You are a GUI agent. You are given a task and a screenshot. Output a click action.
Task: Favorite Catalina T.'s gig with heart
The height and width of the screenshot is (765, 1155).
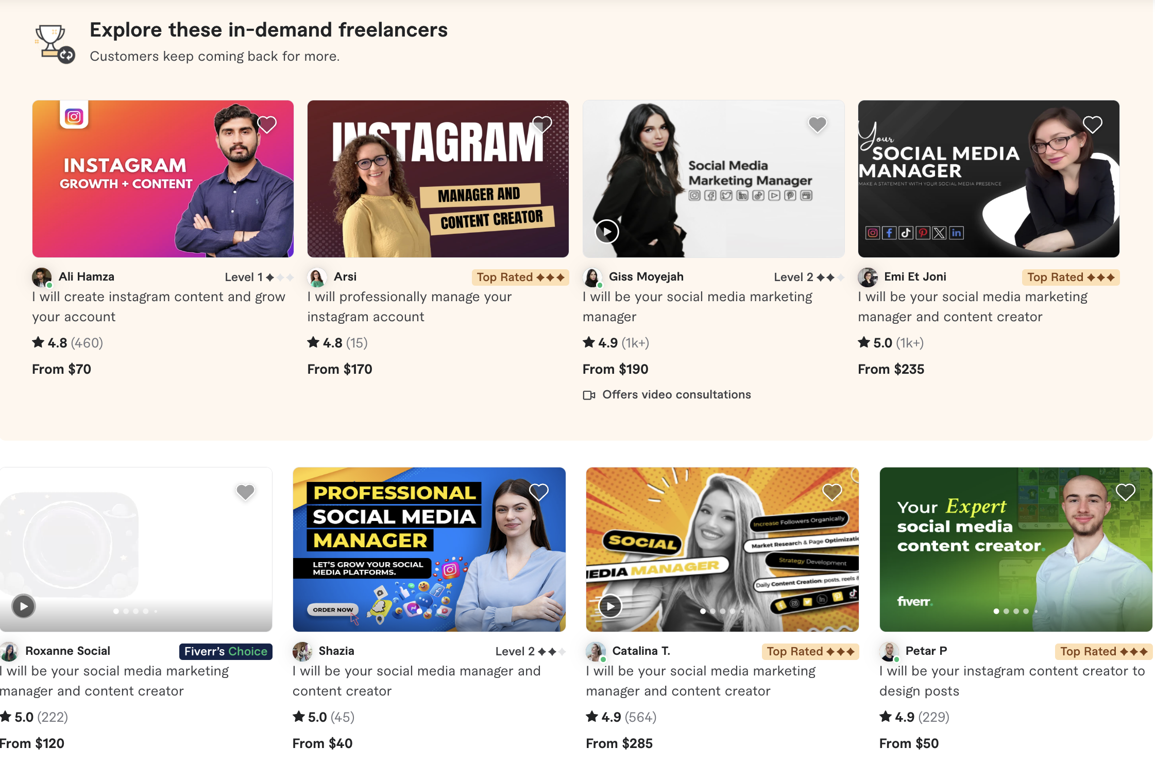coord(832,492)
